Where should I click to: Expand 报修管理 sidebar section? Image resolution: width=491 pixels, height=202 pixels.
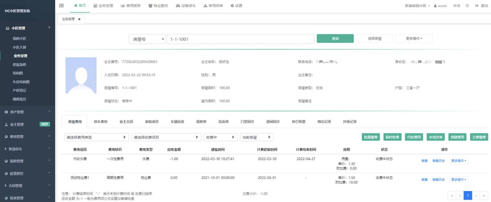tap(28, 161)
